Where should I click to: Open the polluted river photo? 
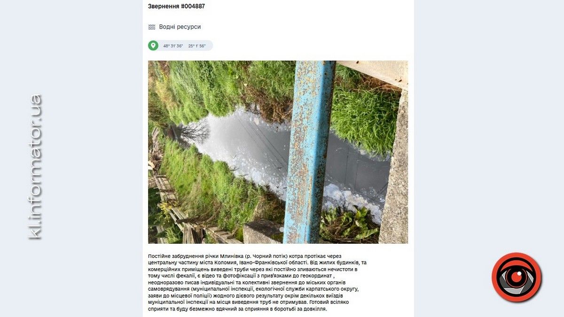coord(278,152)
